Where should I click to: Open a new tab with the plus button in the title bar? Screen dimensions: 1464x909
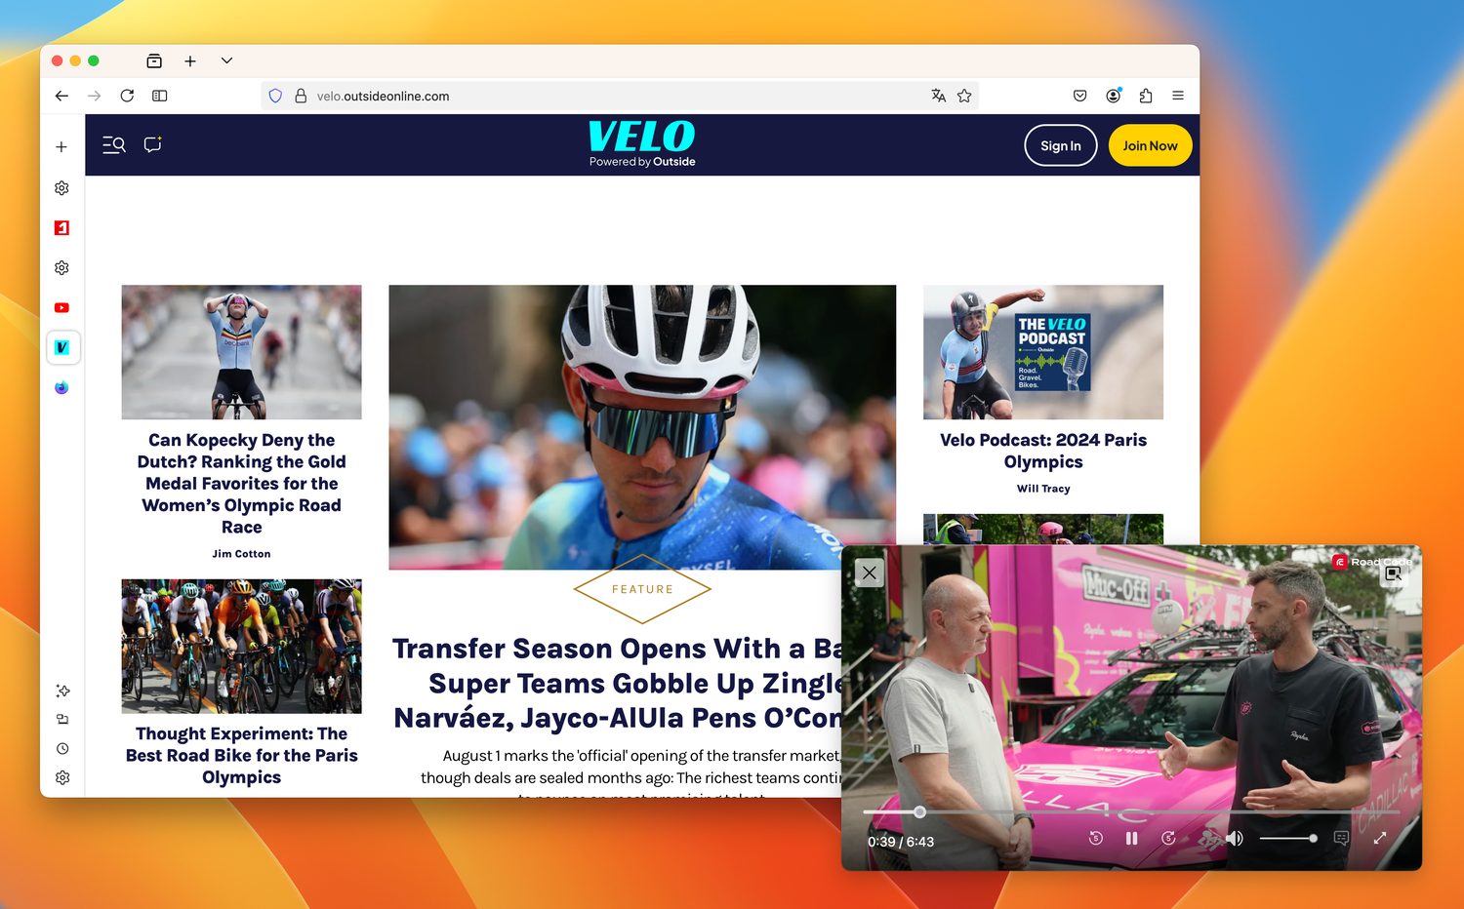[190, 60]
